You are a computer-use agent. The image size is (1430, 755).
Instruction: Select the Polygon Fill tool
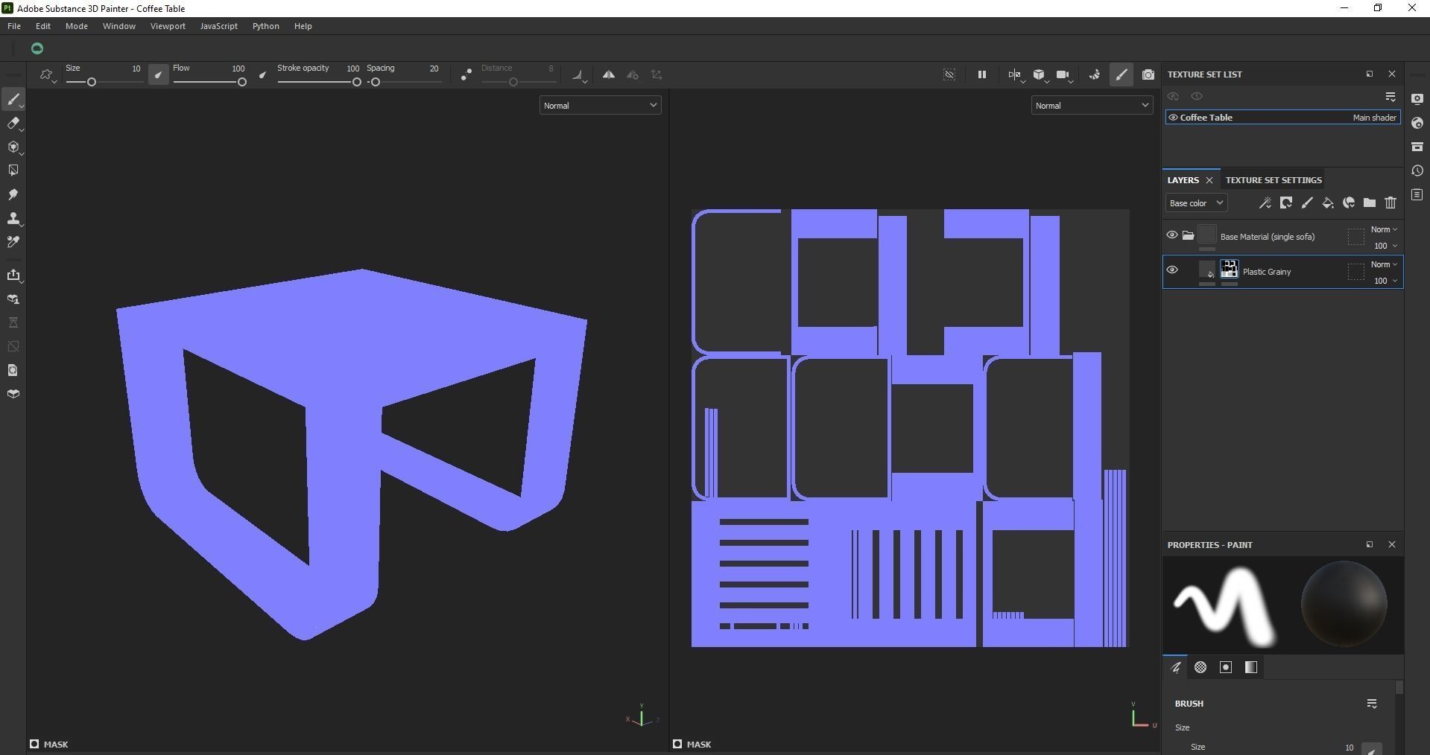pyautogui.click(x=13, y=171)
